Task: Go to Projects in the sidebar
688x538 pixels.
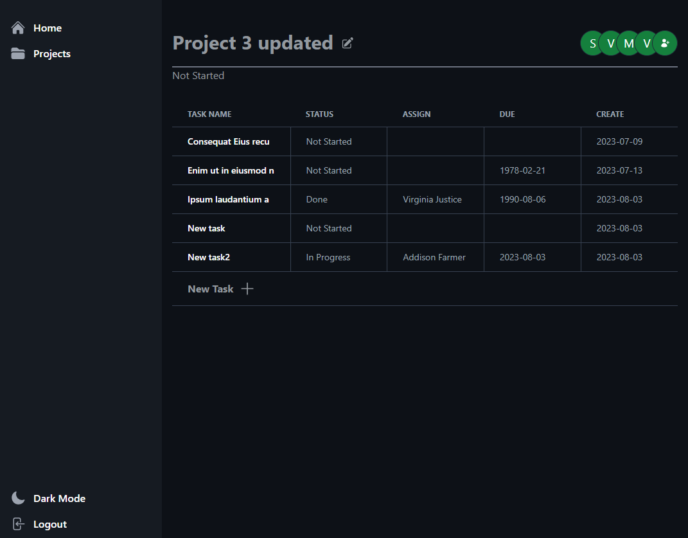Action: [x=52, y=54]
